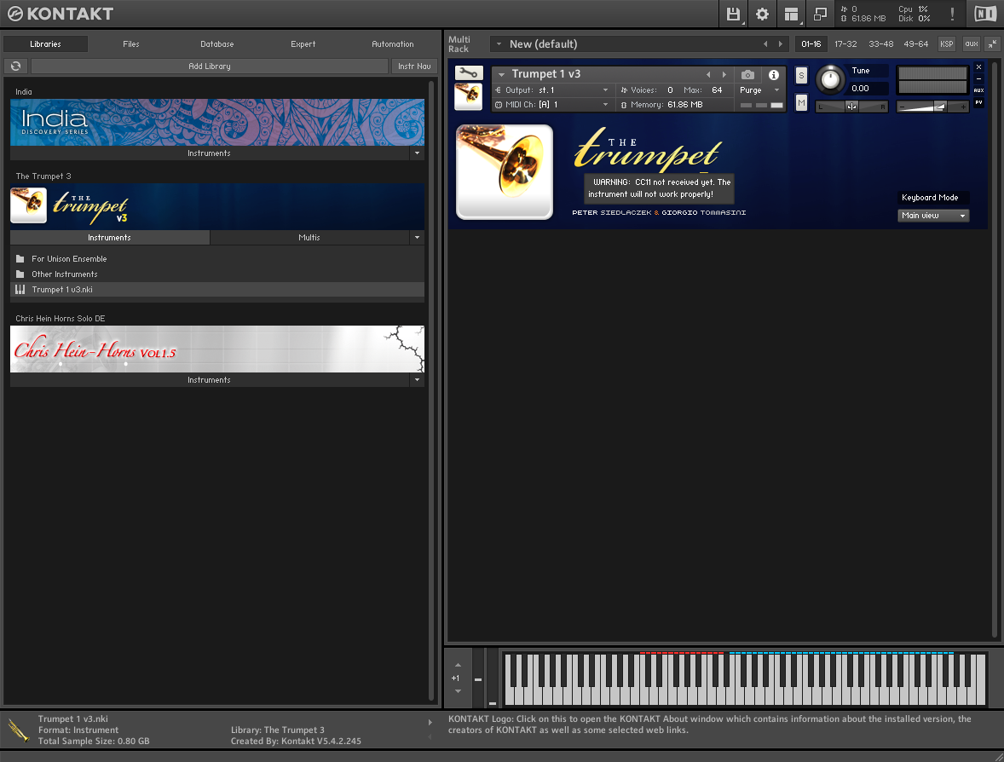Load previous multi with left arrow

pos(765,44)
